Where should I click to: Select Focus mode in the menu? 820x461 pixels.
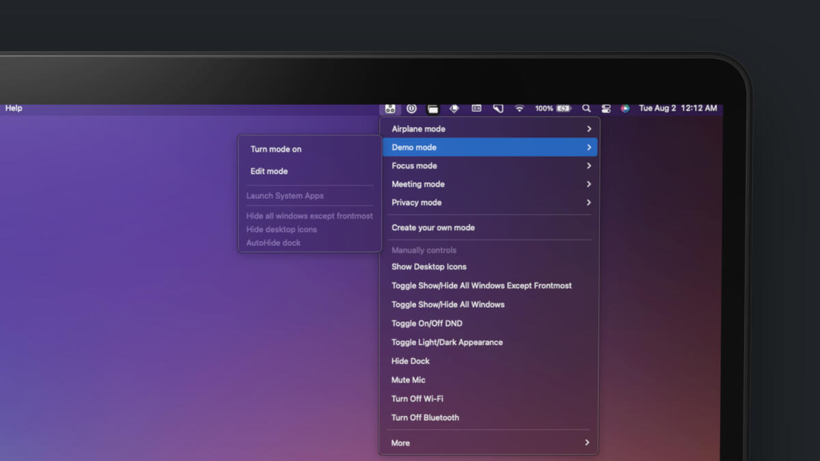[414, 166]
